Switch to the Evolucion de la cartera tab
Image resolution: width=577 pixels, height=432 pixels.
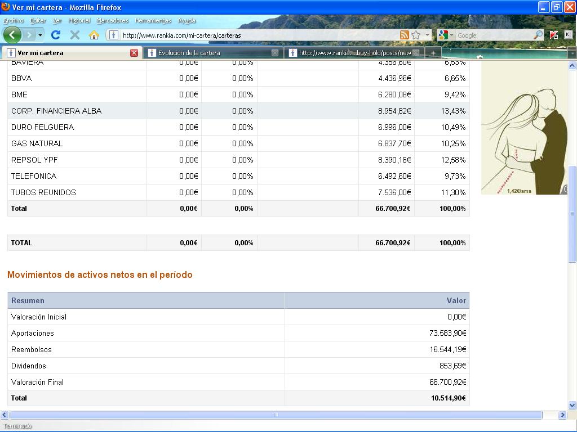(x=208, y=53)
